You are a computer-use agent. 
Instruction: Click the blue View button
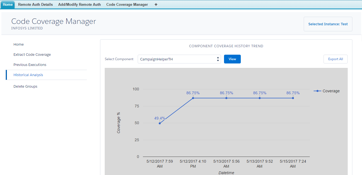(x=232, y=59)
